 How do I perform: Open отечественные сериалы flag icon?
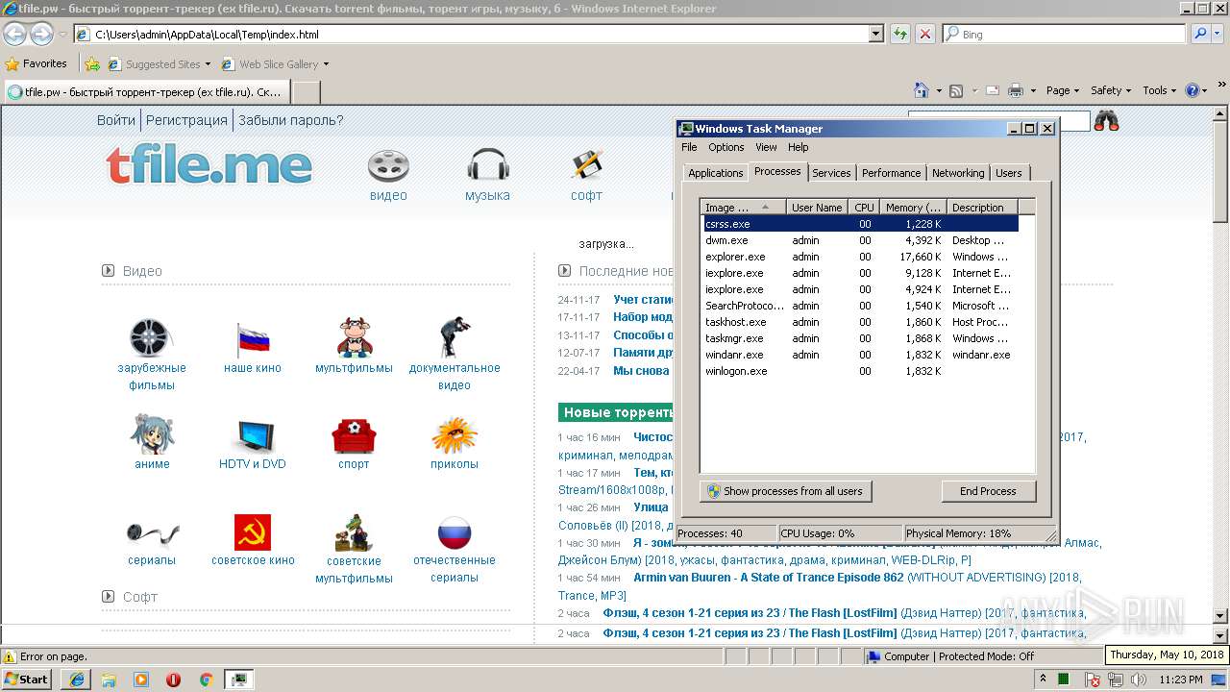point(455,531)
